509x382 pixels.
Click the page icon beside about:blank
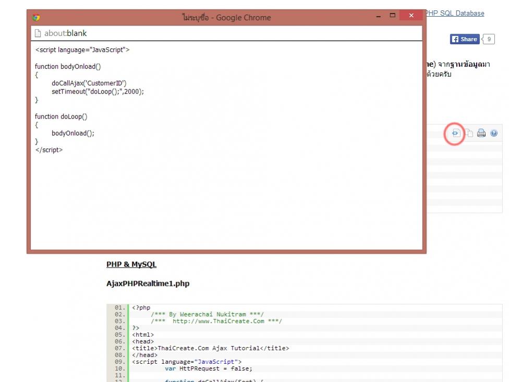(38, 33)
